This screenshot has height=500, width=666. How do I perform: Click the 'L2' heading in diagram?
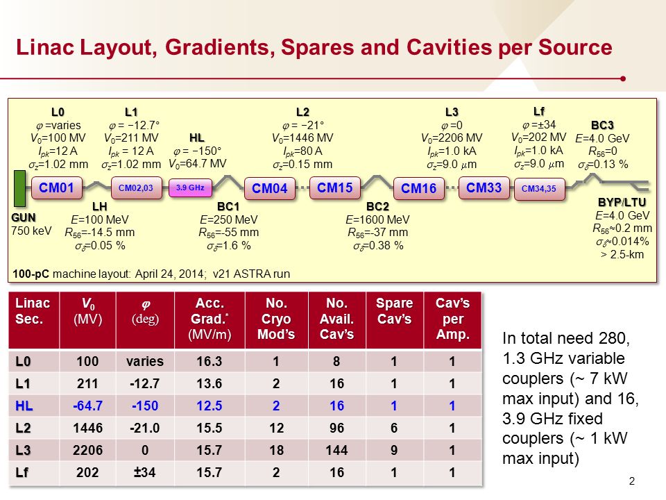point(302,112)
